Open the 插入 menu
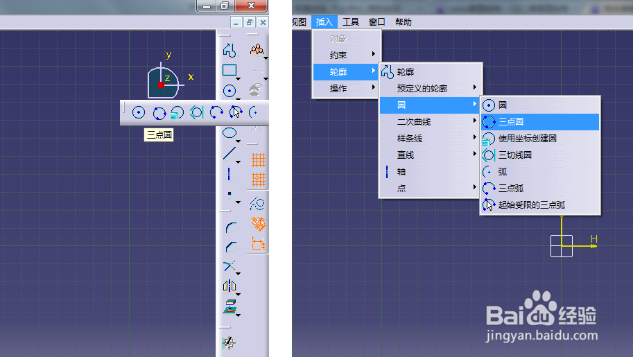The width and height of the screenshot is (633, 357). pos(324,21)
